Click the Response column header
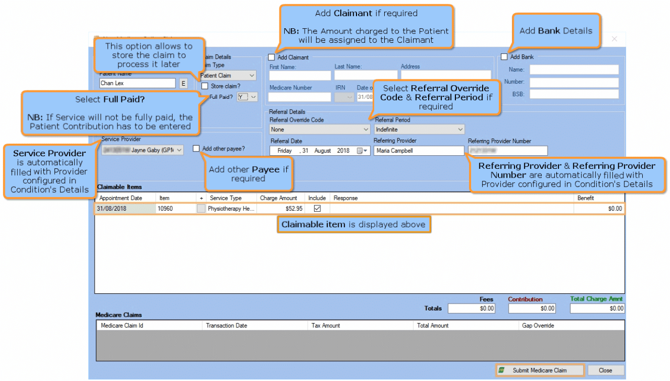The height and width of the screenshot is (381, 670). tap(452, 198)
